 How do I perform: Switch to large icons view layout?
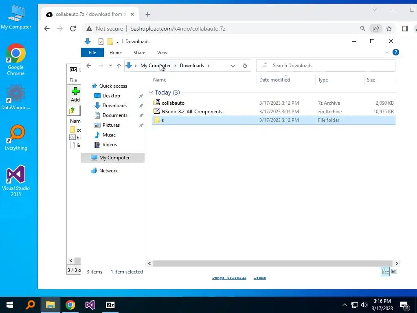click(x=394, y=271)
